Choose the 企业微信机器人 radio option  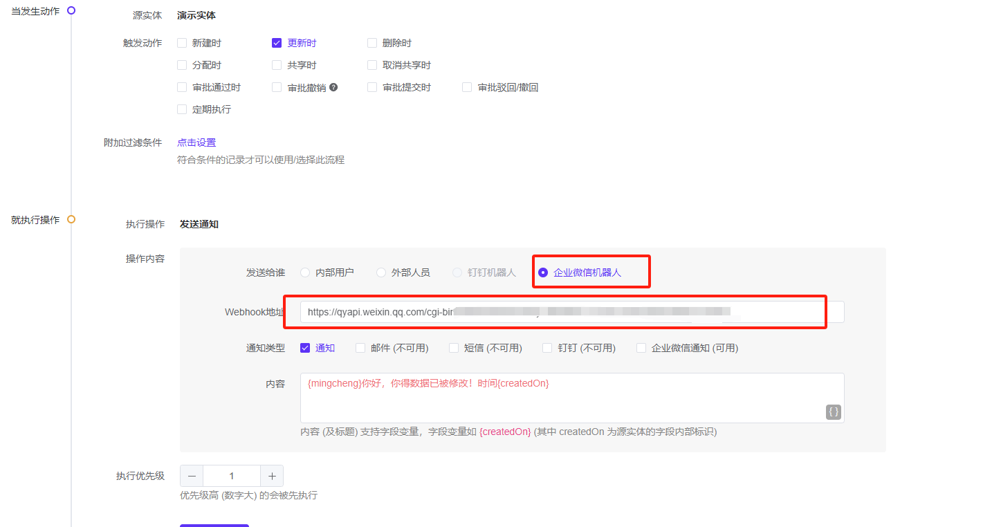tap(543, 272)
